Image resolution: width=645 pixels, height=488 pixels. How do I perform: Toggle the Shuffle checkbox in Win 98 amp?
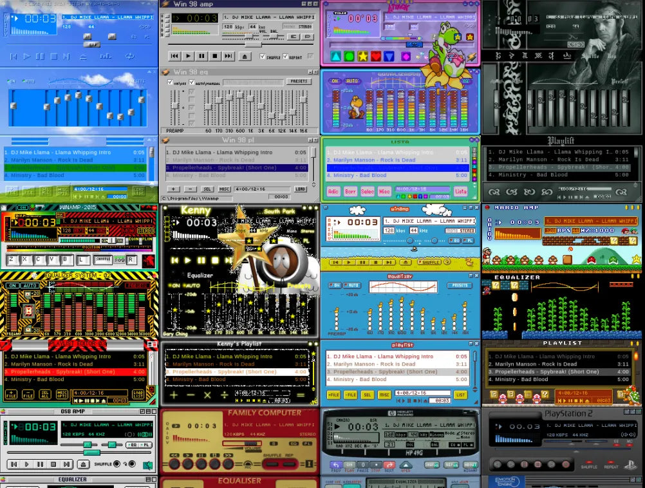[263, 57]
